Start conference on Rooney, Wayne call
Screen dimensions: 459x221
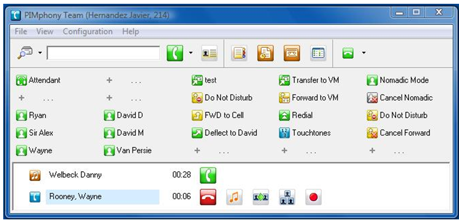[287, 197]
